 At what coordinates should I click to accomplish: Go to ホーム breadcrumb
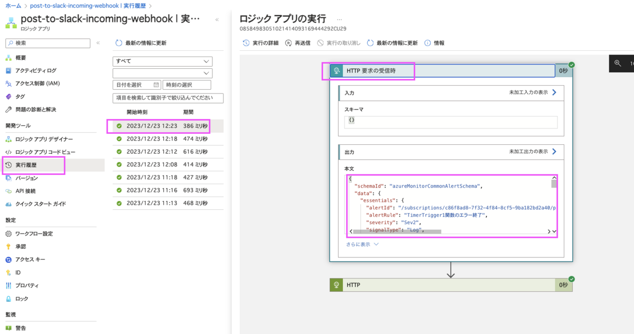tap(13, 5)
